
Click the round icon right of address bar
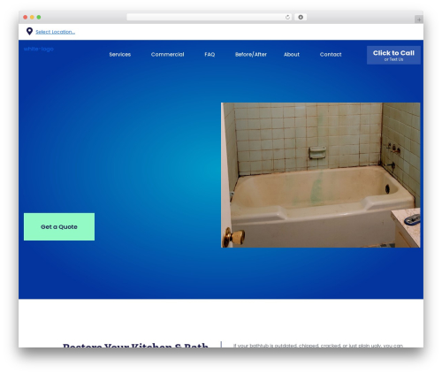click(x=301, y=17)
